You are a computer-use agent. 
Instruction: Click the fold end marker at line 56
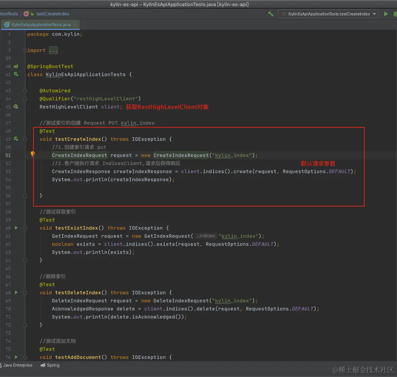25,196
